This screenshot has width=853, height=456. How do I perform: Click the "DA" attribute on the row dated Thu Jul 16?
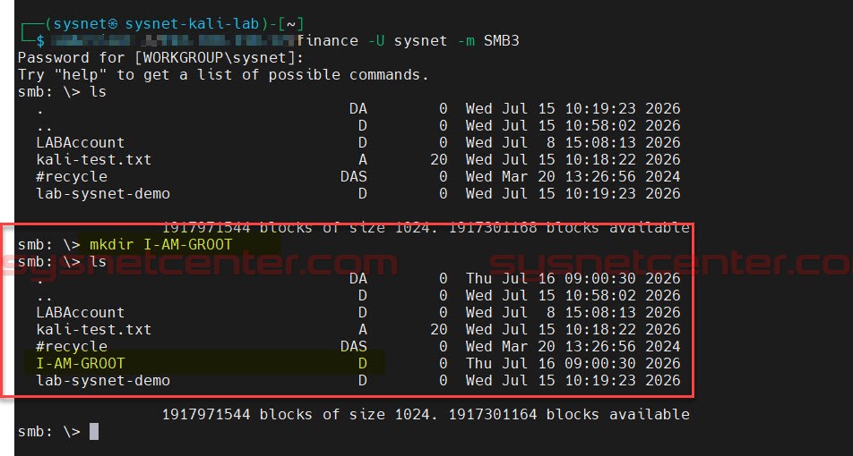(358, 278)
